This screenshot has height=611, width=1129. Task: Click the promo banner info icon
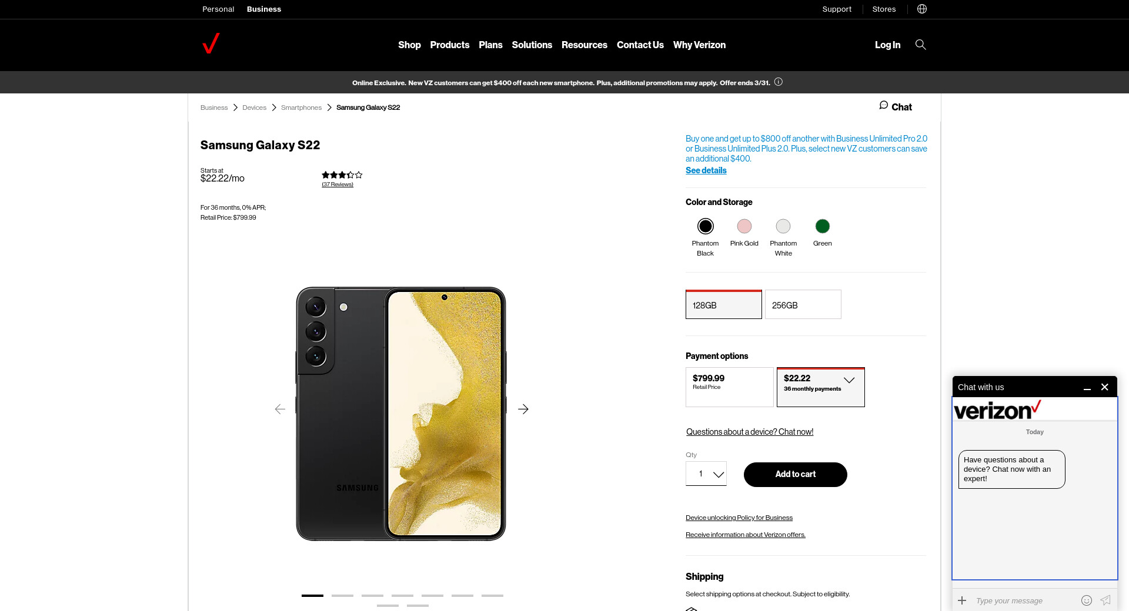[x=779, y=82]
